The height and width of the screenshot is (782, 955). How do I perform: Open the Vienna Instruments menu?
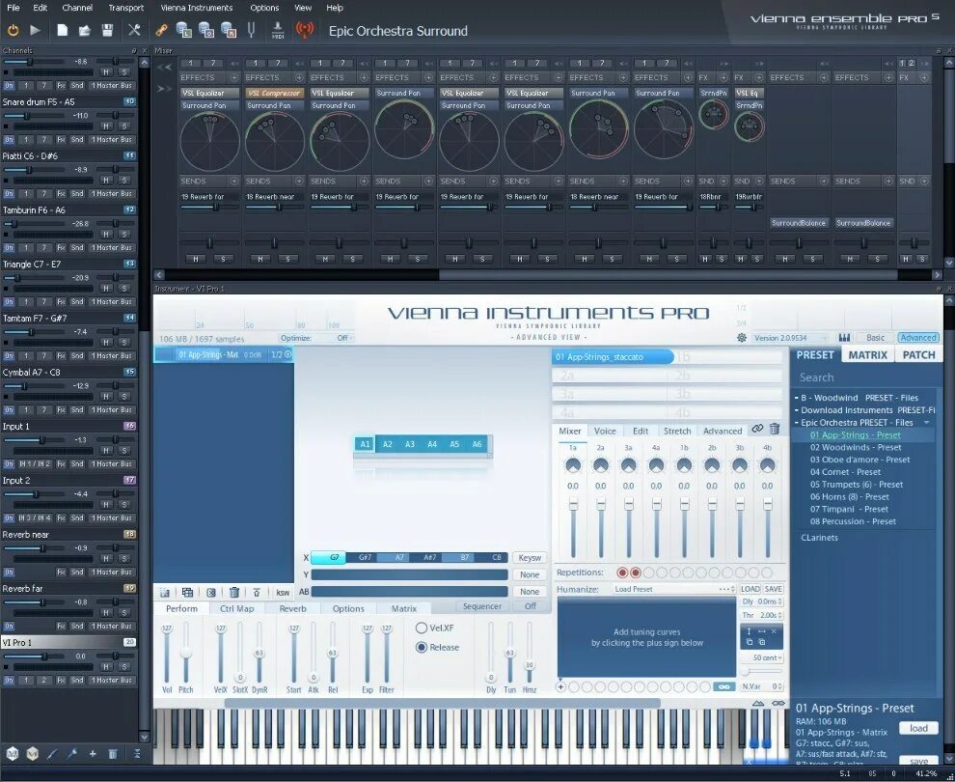coord(197,8)
